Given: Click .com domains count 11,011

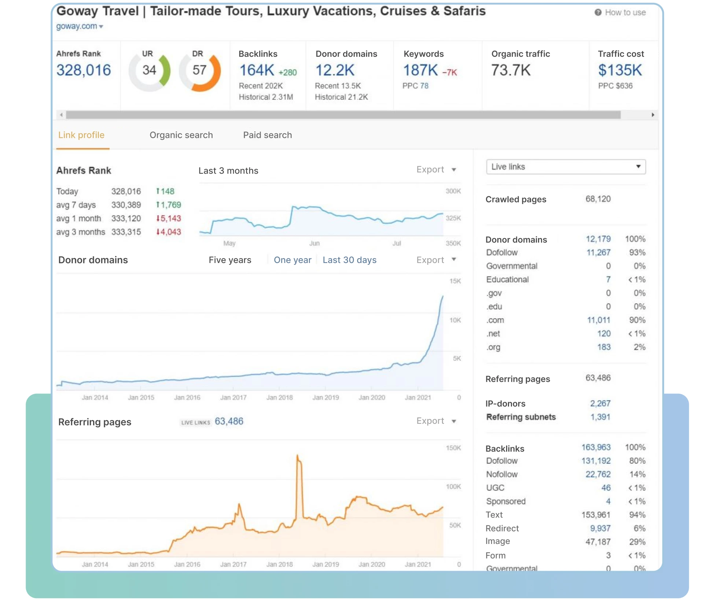Looking at the screenshot, I should coord(599,320).
